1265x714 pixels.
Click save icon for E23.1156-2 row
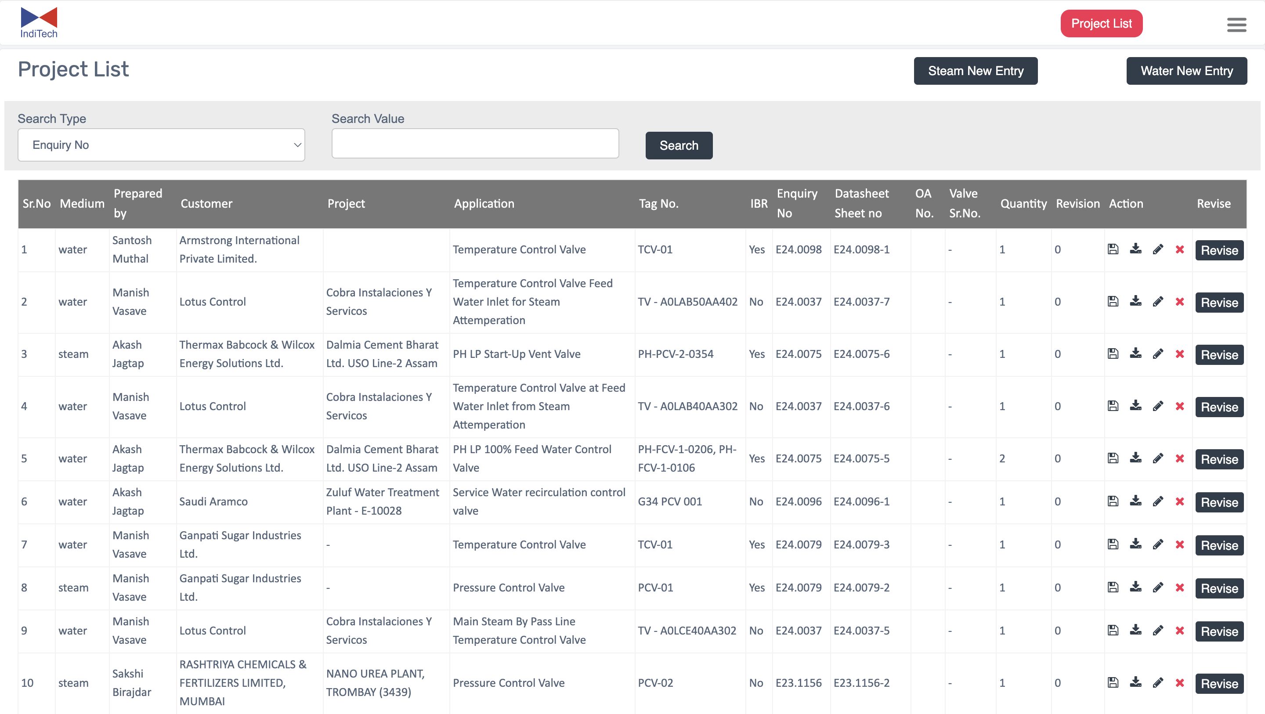[1113, 682]
